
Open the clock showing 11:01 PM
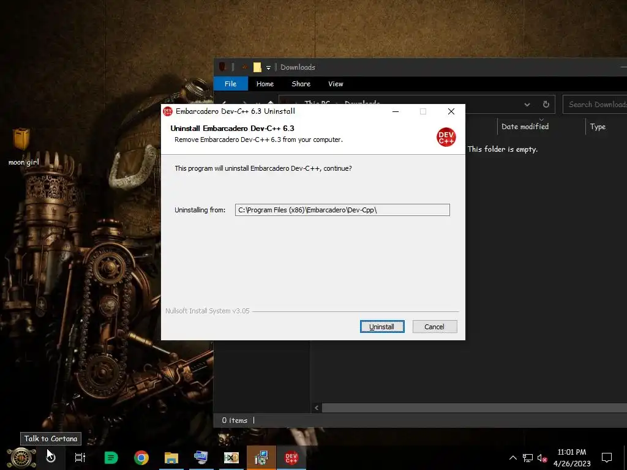point(572,458)
